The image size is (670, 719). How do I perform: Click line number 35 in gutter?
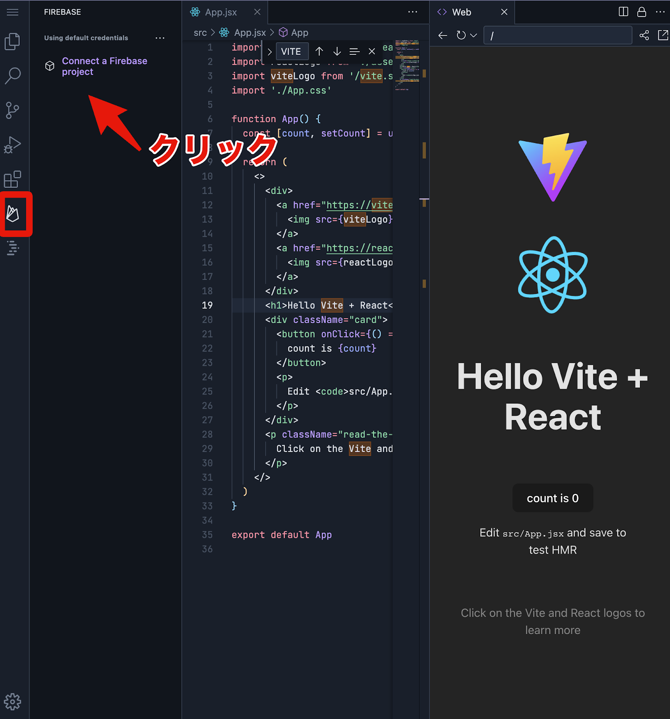tap(207, 535)
